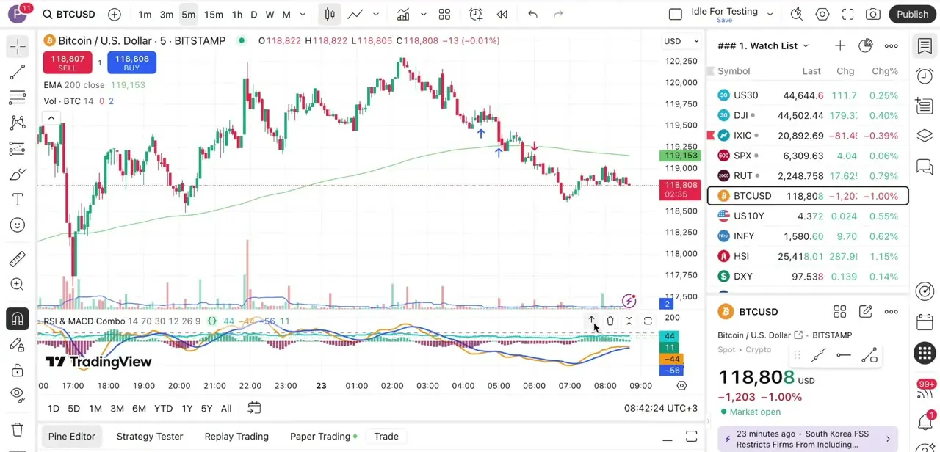The width and height of the screenshot is (940, 452).
Task: Toggle stay in drawing mode pencil lock
Action: (x=18, y=345)
